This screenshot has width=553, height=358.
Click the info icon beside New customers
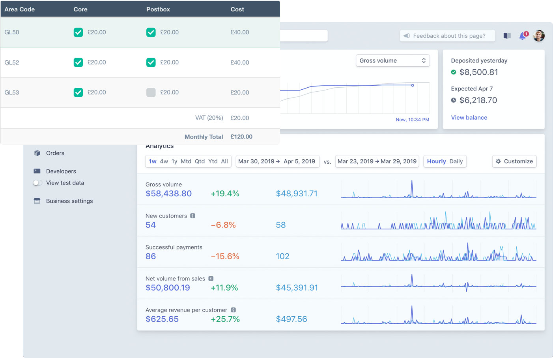[192, 216]
